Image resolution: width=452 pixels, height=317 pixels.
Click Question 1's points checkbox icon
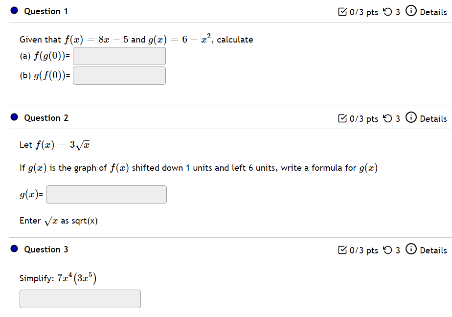click(x=342, y=12)
